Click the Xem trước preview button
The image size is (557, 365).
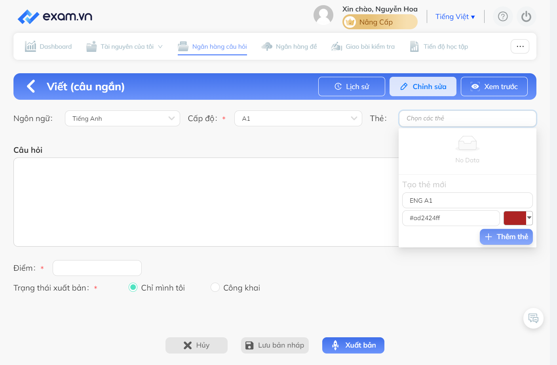[494, 86]
